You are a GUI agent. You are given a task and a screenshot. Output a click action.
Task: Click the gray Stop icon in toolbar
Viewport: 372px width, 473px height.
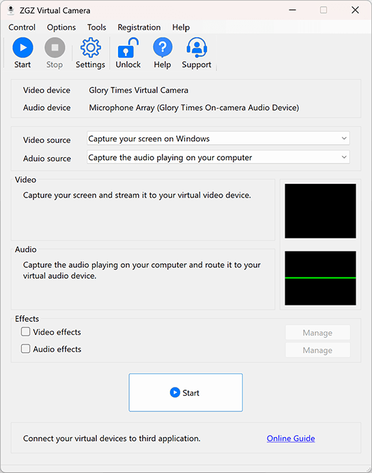pyautogui.click(x=55, y=48)
